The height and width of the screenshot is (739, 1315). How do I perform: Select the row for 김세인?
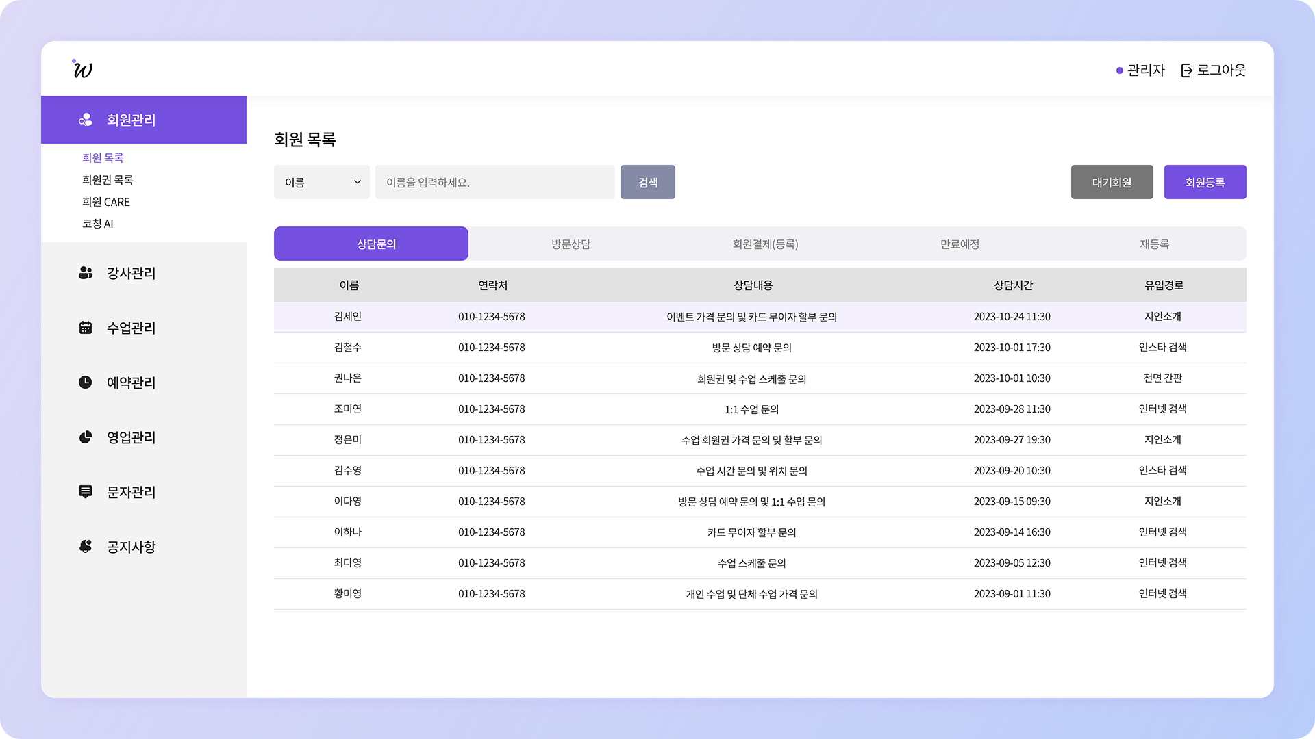760,317
